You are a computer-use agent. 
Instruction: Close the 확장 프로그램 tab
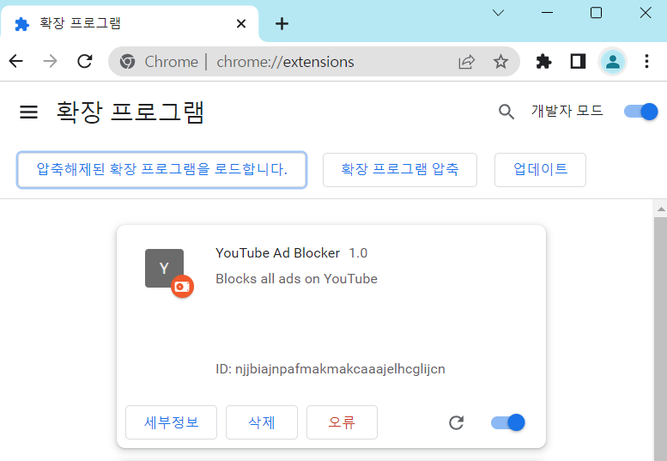click(241, 24)
